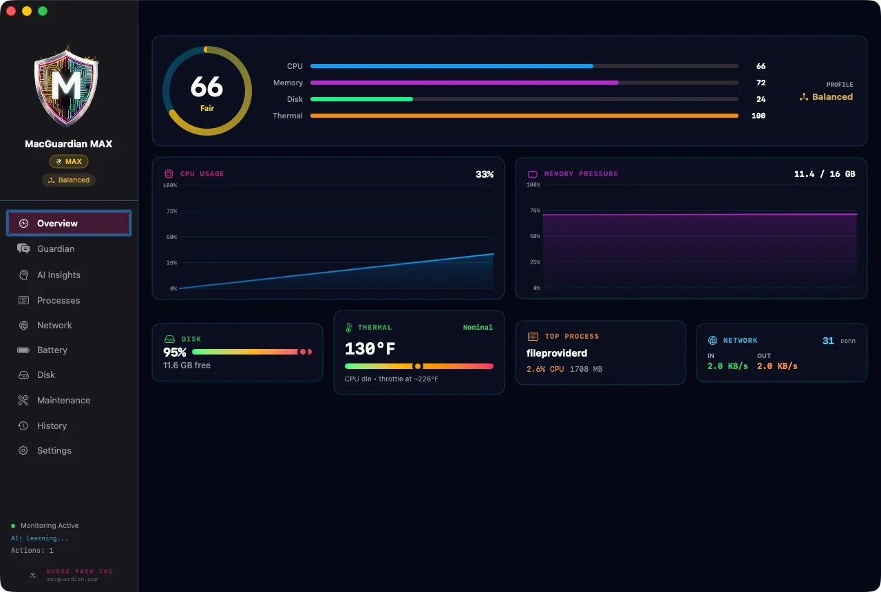881x592 pixels.
Task: Click the CPU chip icon on CPU Usage card
Action: [x=169, y=174]
